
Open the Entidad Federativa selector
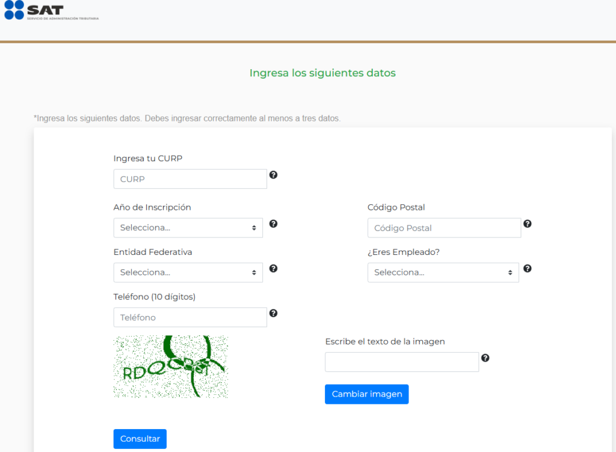(x=188, y=272)
